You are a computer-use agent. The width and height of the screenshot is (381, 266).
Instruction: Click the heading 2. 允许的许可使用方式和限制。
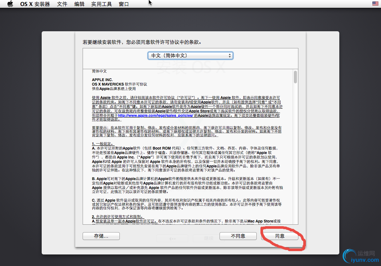[118, 217]
